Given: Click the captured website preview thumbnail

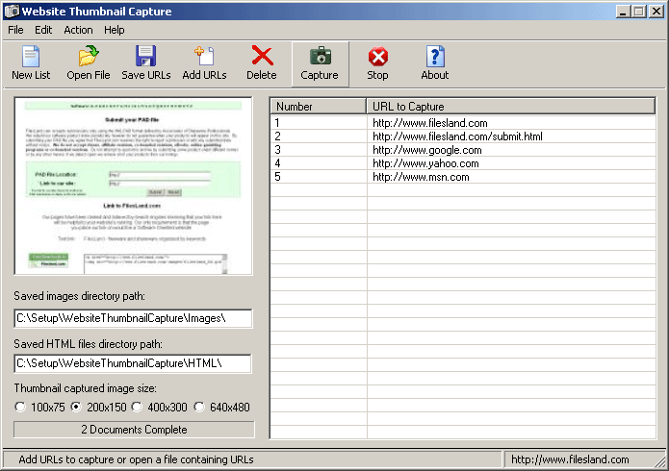Looking at the screenshot, I should 133,186.
